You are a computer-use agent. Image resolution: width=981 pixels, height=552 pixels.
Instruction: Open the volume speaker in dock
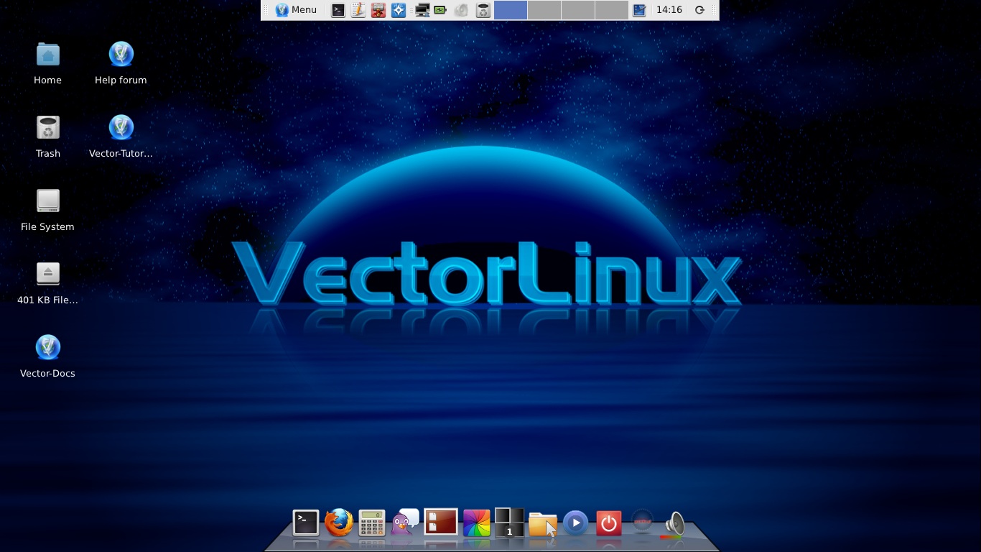point(674,525)
